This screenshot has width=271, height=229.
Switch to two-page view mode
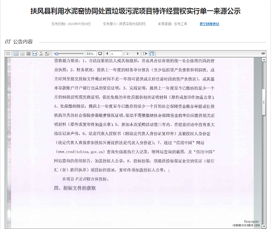tap(22, 54)
